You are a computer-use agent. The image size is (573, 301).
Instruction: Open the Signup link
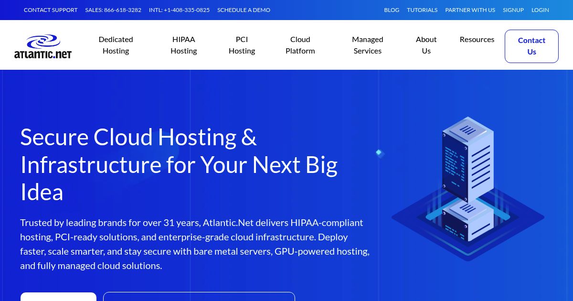[x=513, y=10]
